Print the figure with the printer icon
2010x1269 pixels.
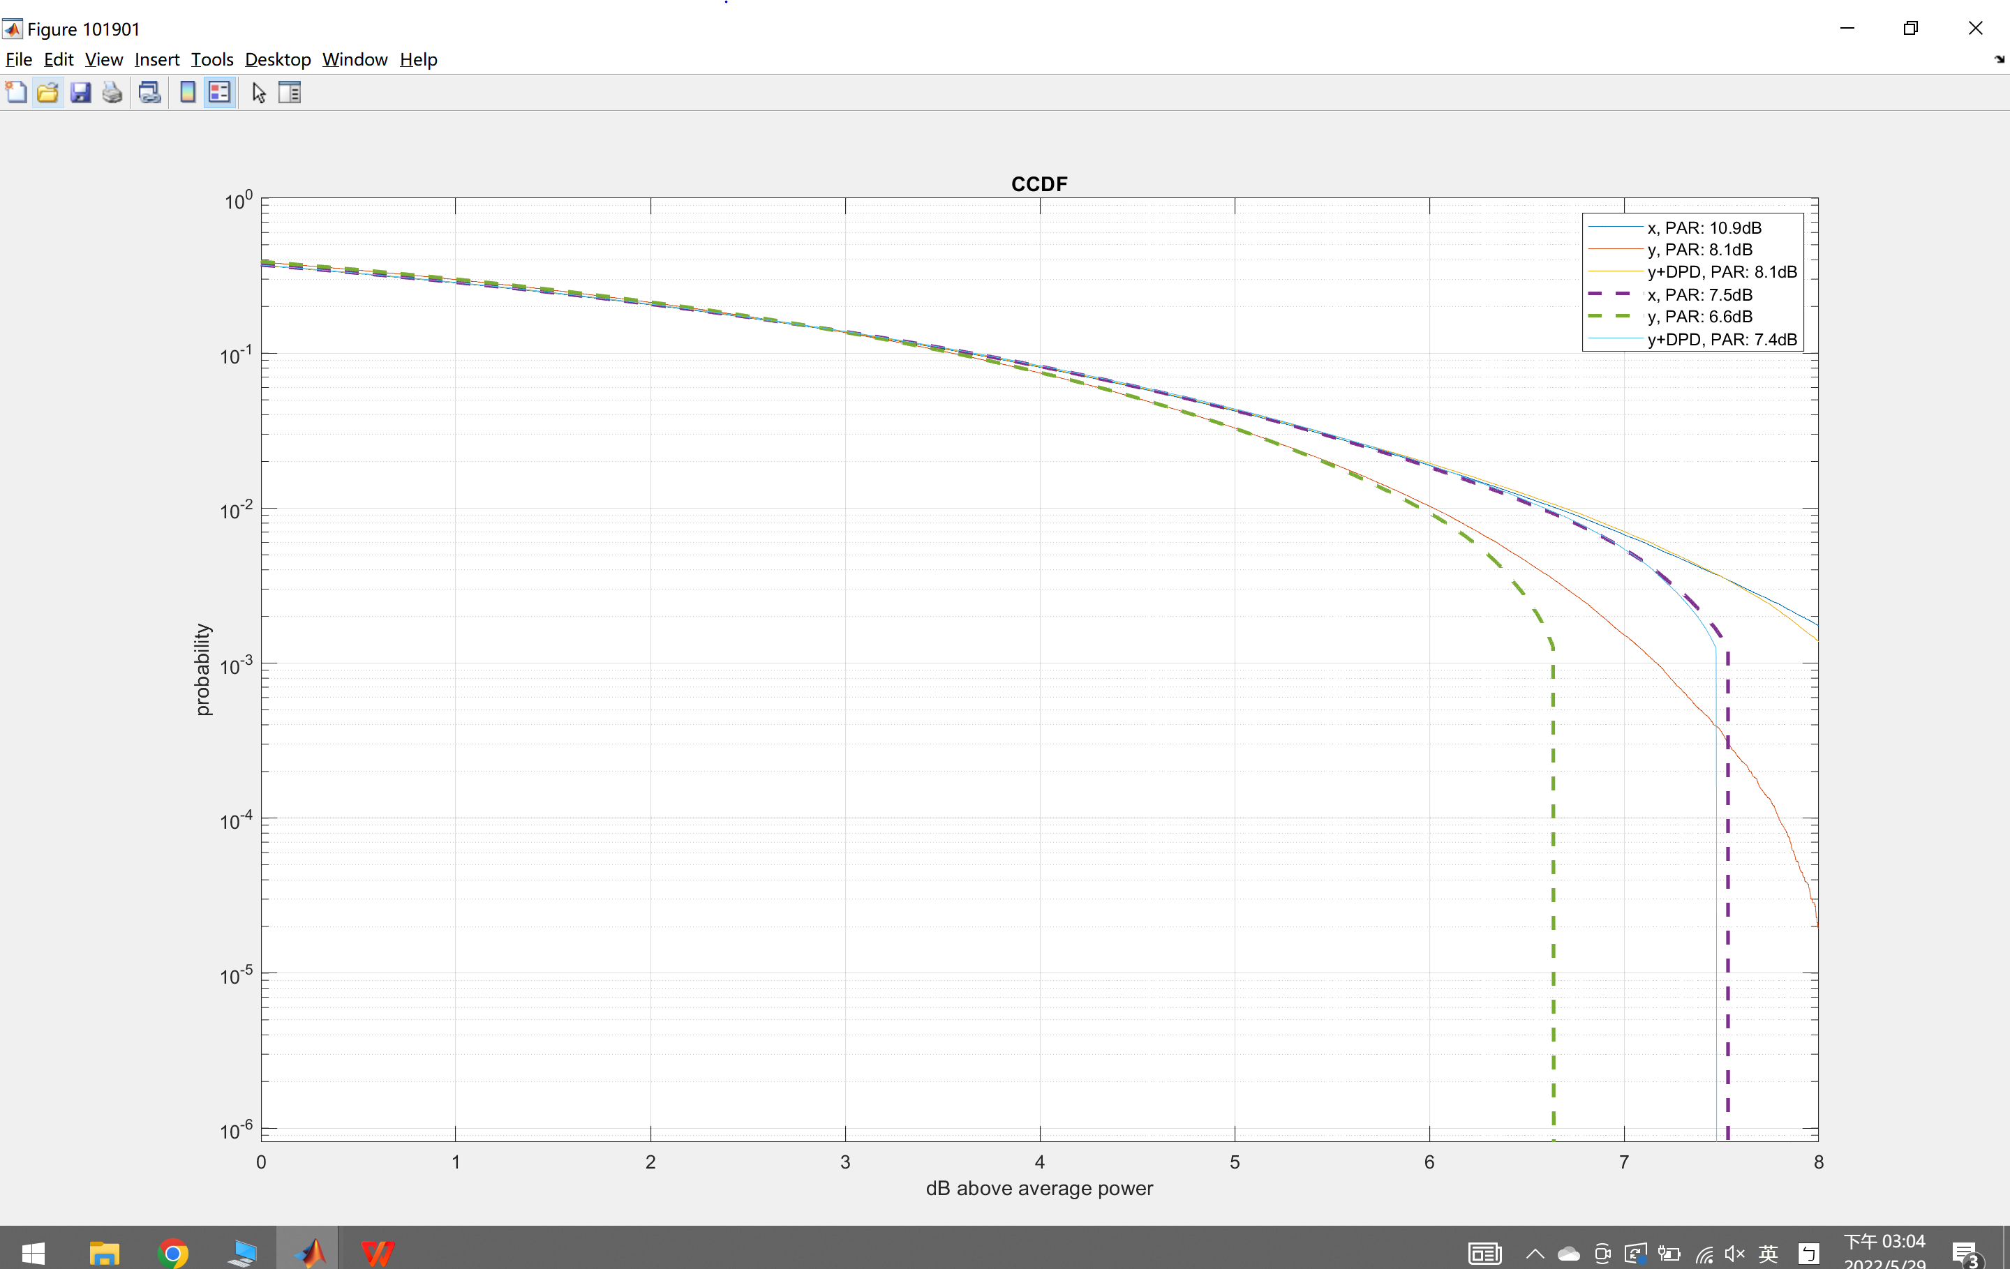coord(112,93)
